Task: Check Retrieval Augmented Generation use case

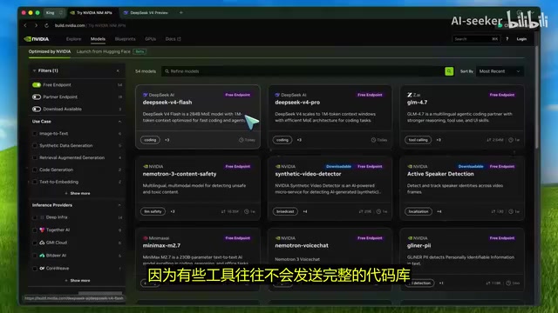Action: 35,157
